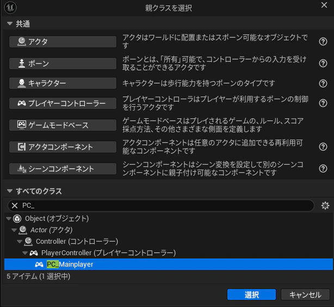
Task: Click the ゲームモードベース description text
Action: pyautogui.click(x=213, y=125)
